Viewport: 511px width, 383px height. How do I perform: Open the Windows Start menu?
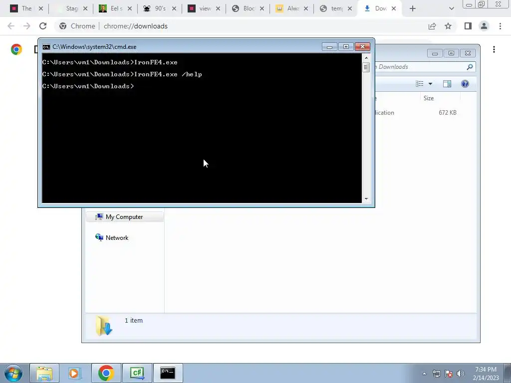click(x=13, y=373)
